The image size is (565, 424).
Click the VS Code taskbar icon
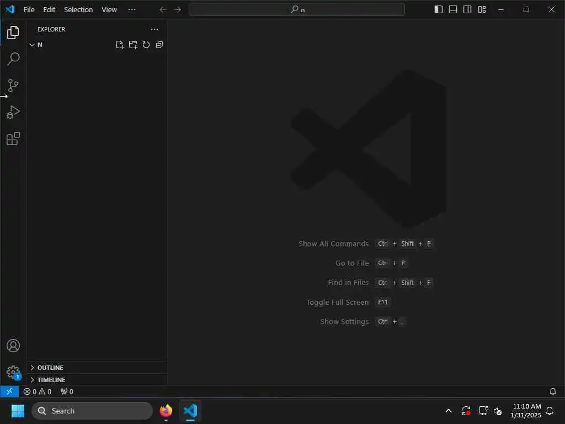[190, 411]
